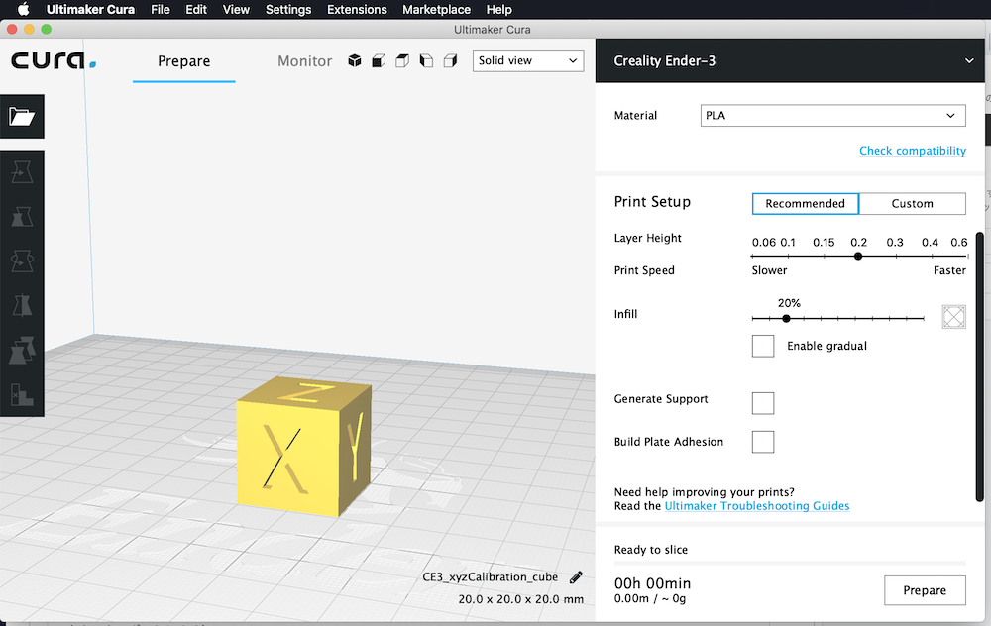
Task: Open the Marketplace menu
Action: tap(436, 10)
